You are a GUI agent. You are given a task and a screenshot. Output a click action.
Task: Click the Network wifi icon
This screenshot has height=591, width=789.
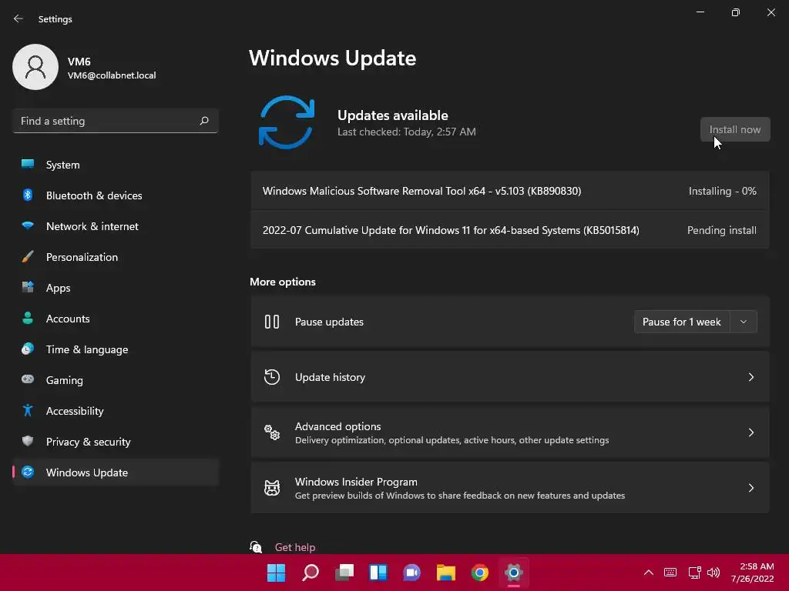[x=28, y=225]
